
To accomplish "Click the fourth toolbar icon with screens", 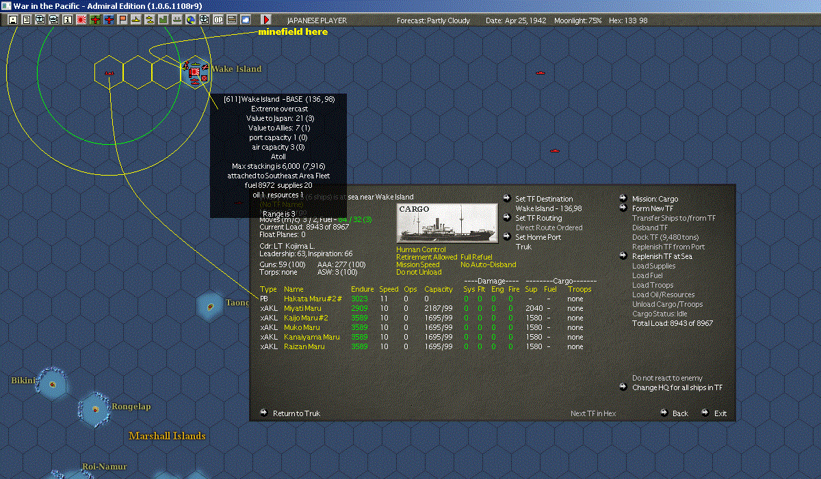I will [x=54, y=20].
